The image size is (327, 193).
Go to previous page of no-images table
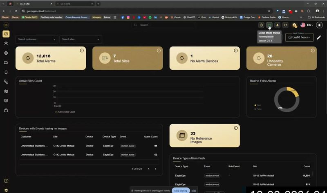[149, 169]
